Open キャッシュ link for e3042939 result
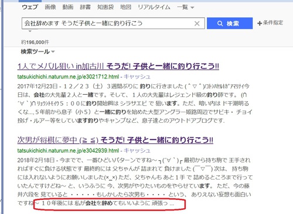 (x=137, y=150)
